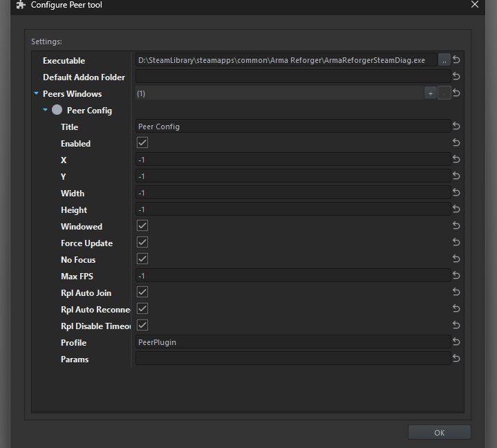The image size is (497, 448).
Task: Edit the Profile field 'PeerPlugin'
Action: pyautogui.click(x=293, y=342)
